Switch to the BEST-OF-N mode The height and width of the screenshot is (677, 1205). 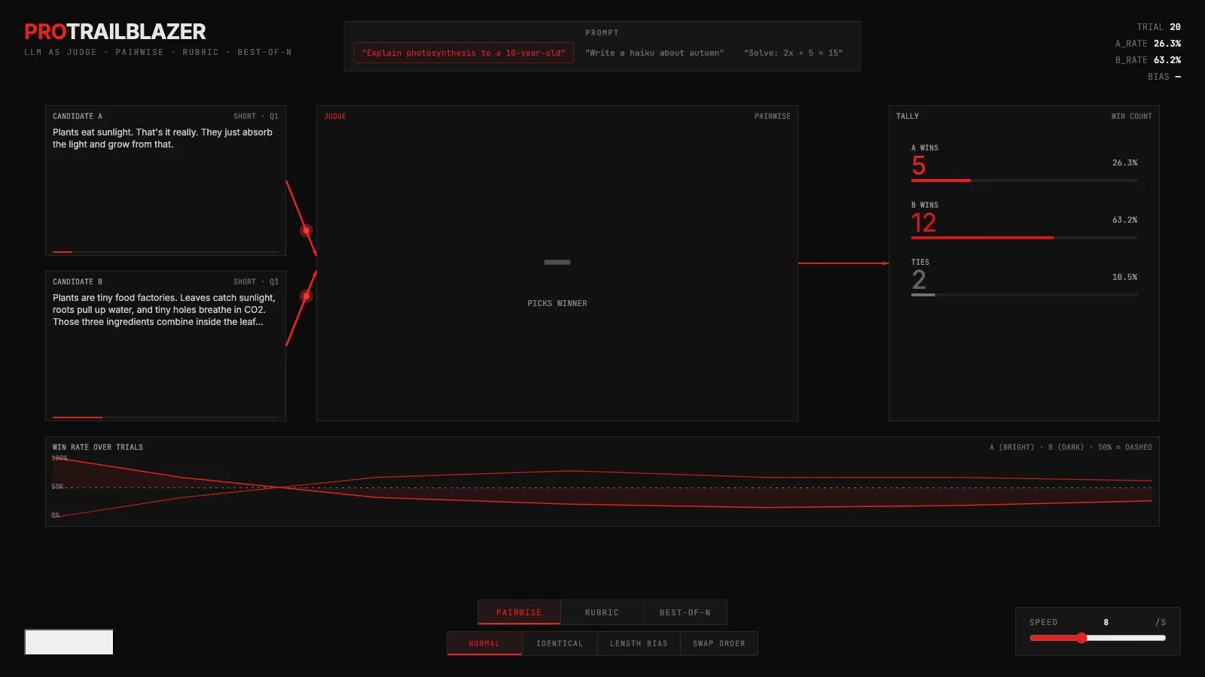685,612
